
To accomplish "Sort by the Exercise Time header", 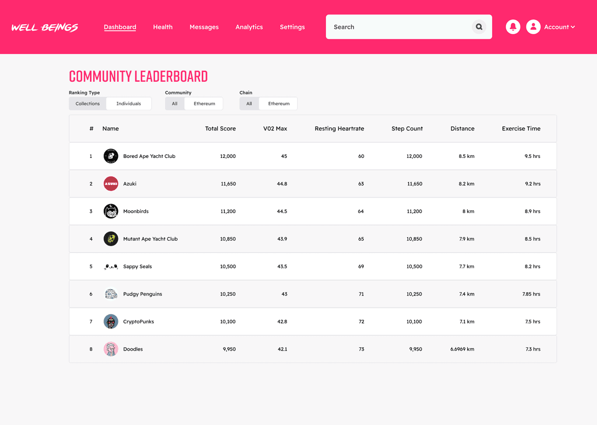I will 521,128.
